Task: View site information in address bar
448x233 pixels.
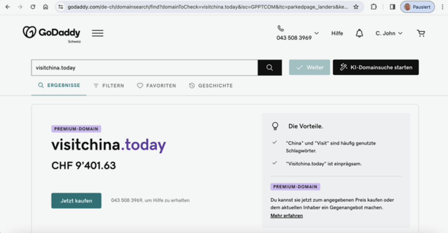Action: pyautogui.click(x=61, y=7)
